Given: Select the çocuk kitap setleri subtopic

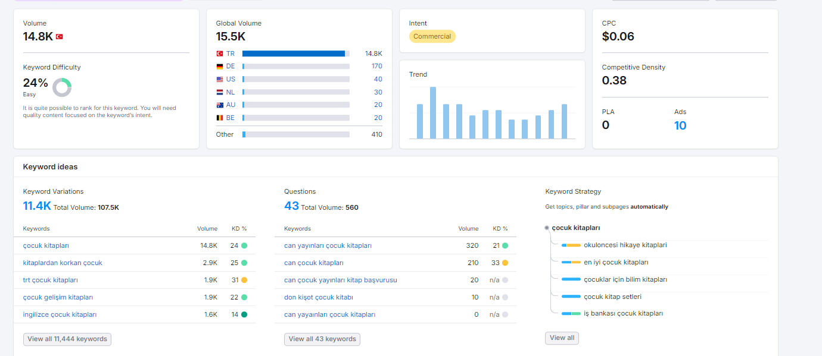Looking at the screenshot, I should click(x=612, y=297).
